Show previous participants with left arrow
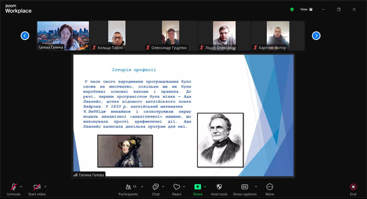This screenshot has width=367, height=199. click(25, 36)
